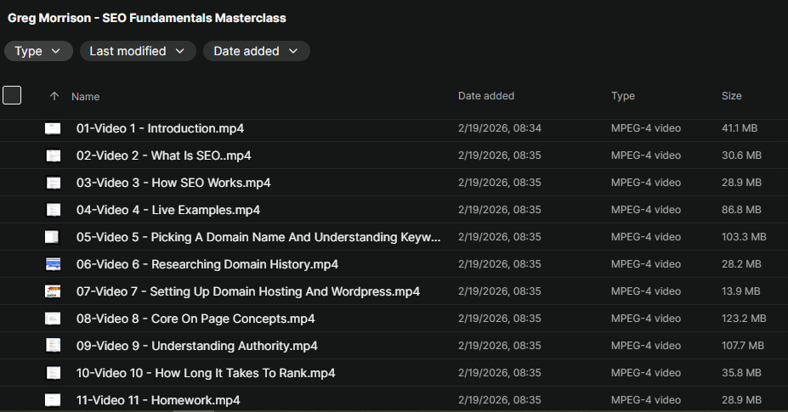Click the thumbnail icon for 06-Video 6 Researching Domain History

click(x=53, y=264)
